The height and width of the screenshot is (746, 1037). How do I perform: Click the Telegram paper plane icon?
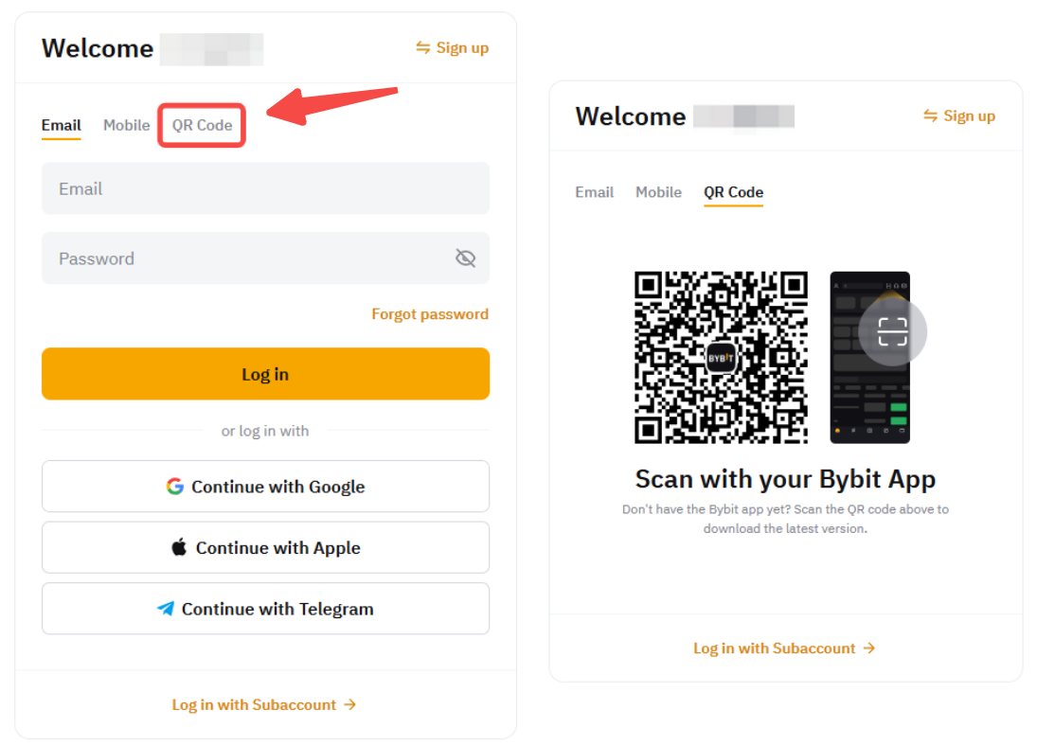click(166, 609)
